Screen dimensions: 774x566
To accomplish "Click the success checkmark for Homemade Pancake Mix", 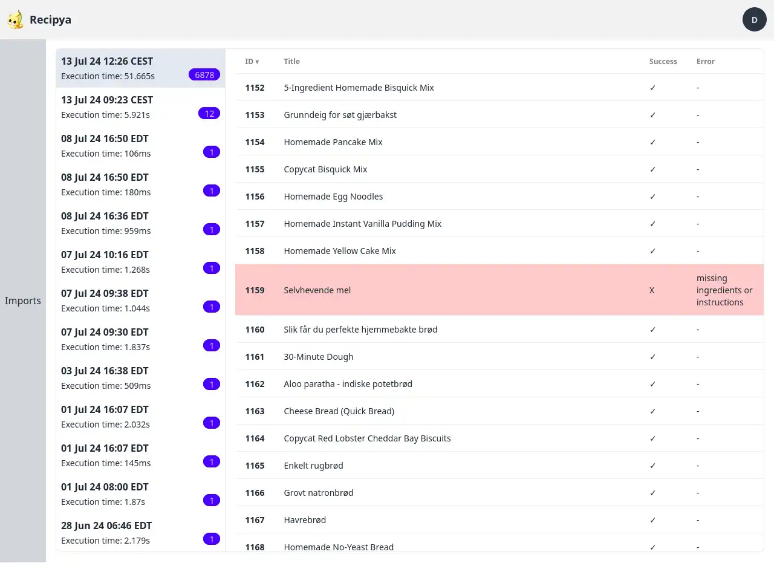I will click(652, 142).
